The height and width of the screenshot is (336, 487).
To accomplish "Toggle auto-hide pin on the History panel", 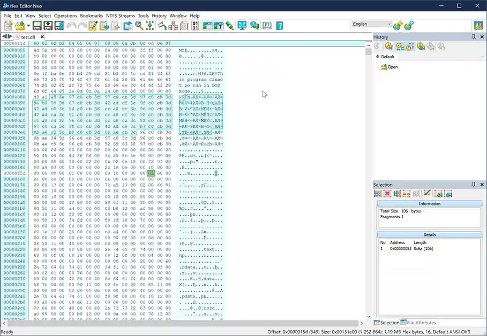I will (475, 36).
